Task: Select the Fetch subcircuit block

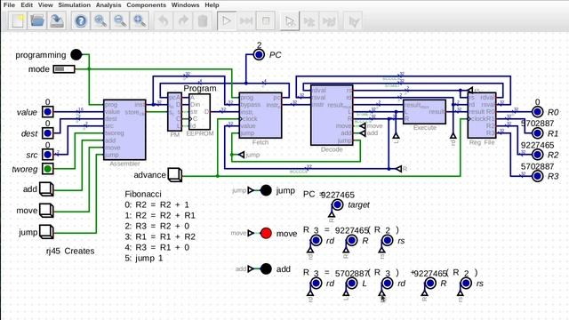Action: point(260,116)
